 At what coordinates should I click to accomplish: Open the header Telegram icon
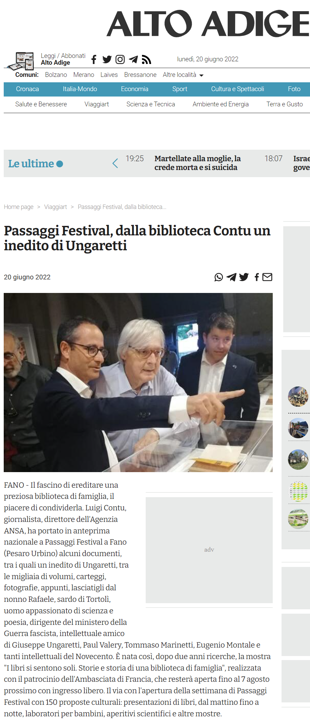(x=133, y=60)
